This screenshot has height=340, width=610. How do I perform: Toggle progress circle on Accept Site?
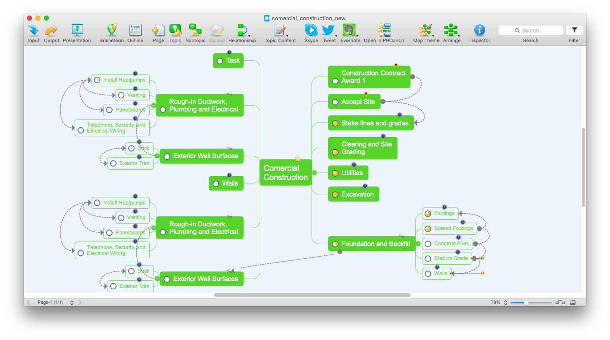click(x=335, y=102)
